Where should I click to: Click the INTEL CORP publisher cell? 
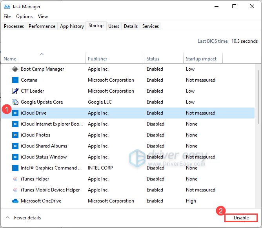click(x=100, y=168)
